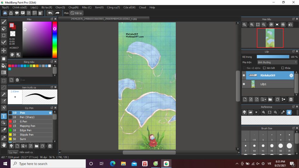Hide the Lớp1 layer
This screenshot has height=168, width=299.
[x=244, y=84]
